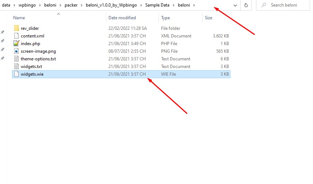Image resolution: width=313 pixels, height=184 pixels.
Task: Click the 'PNG File' type cell
Action: [169, 51]
